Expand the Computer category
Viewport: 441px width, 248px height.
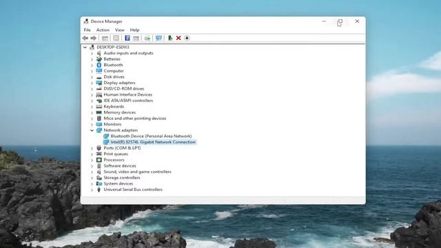92,71
